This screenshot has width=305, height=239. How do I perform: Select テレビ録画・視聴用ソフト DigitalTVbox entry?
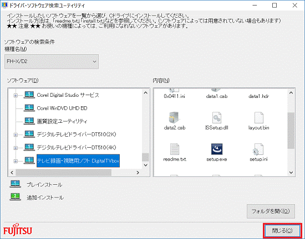[78, 160]
